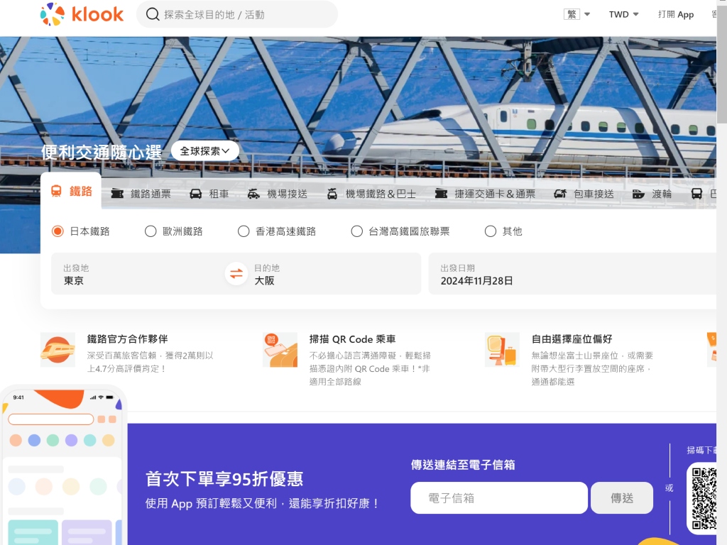Click the swap departure and destination icon
Screen dimensions: 727x545
click(x=235, y=274)
